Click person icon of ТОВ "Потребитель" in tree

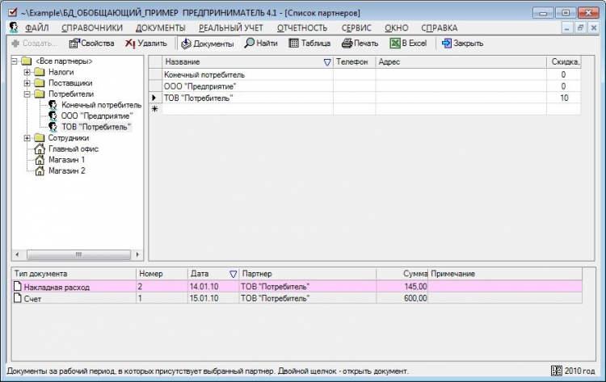53,127
